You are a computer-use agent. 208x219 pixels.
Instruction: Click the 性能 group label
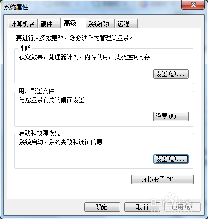(25, 49)
